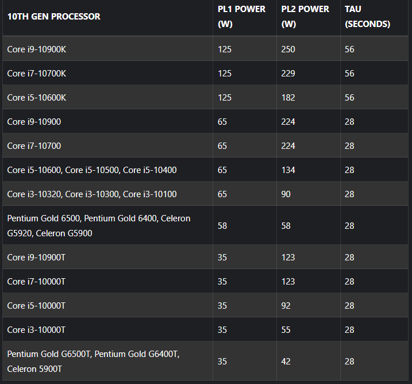Select the Core i3-10000T row label
Image resolution: width=412 pixels, height=384 pixels.
point(36,330)
